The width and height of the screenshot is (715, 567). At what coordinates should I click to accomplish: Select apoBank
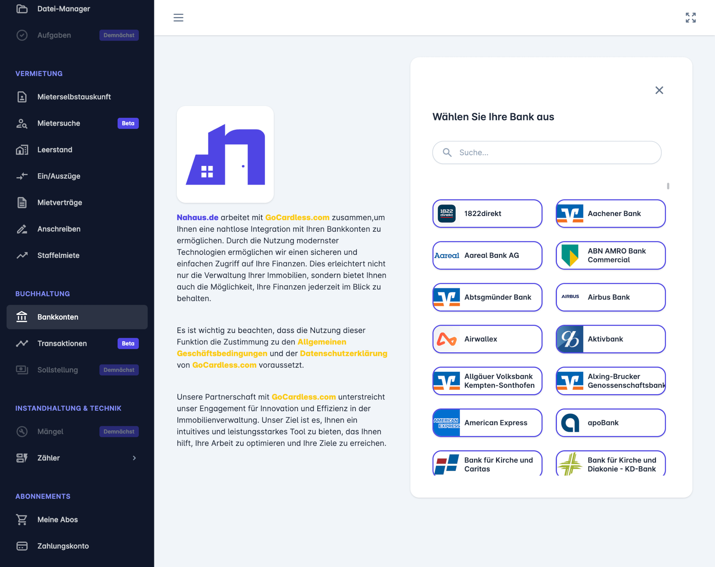click(611, 422)
